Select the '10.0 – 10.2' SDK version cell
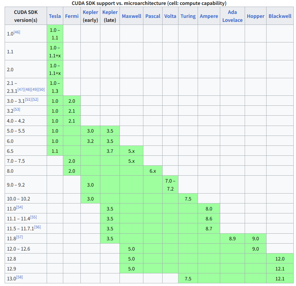 tap(26, 199)
